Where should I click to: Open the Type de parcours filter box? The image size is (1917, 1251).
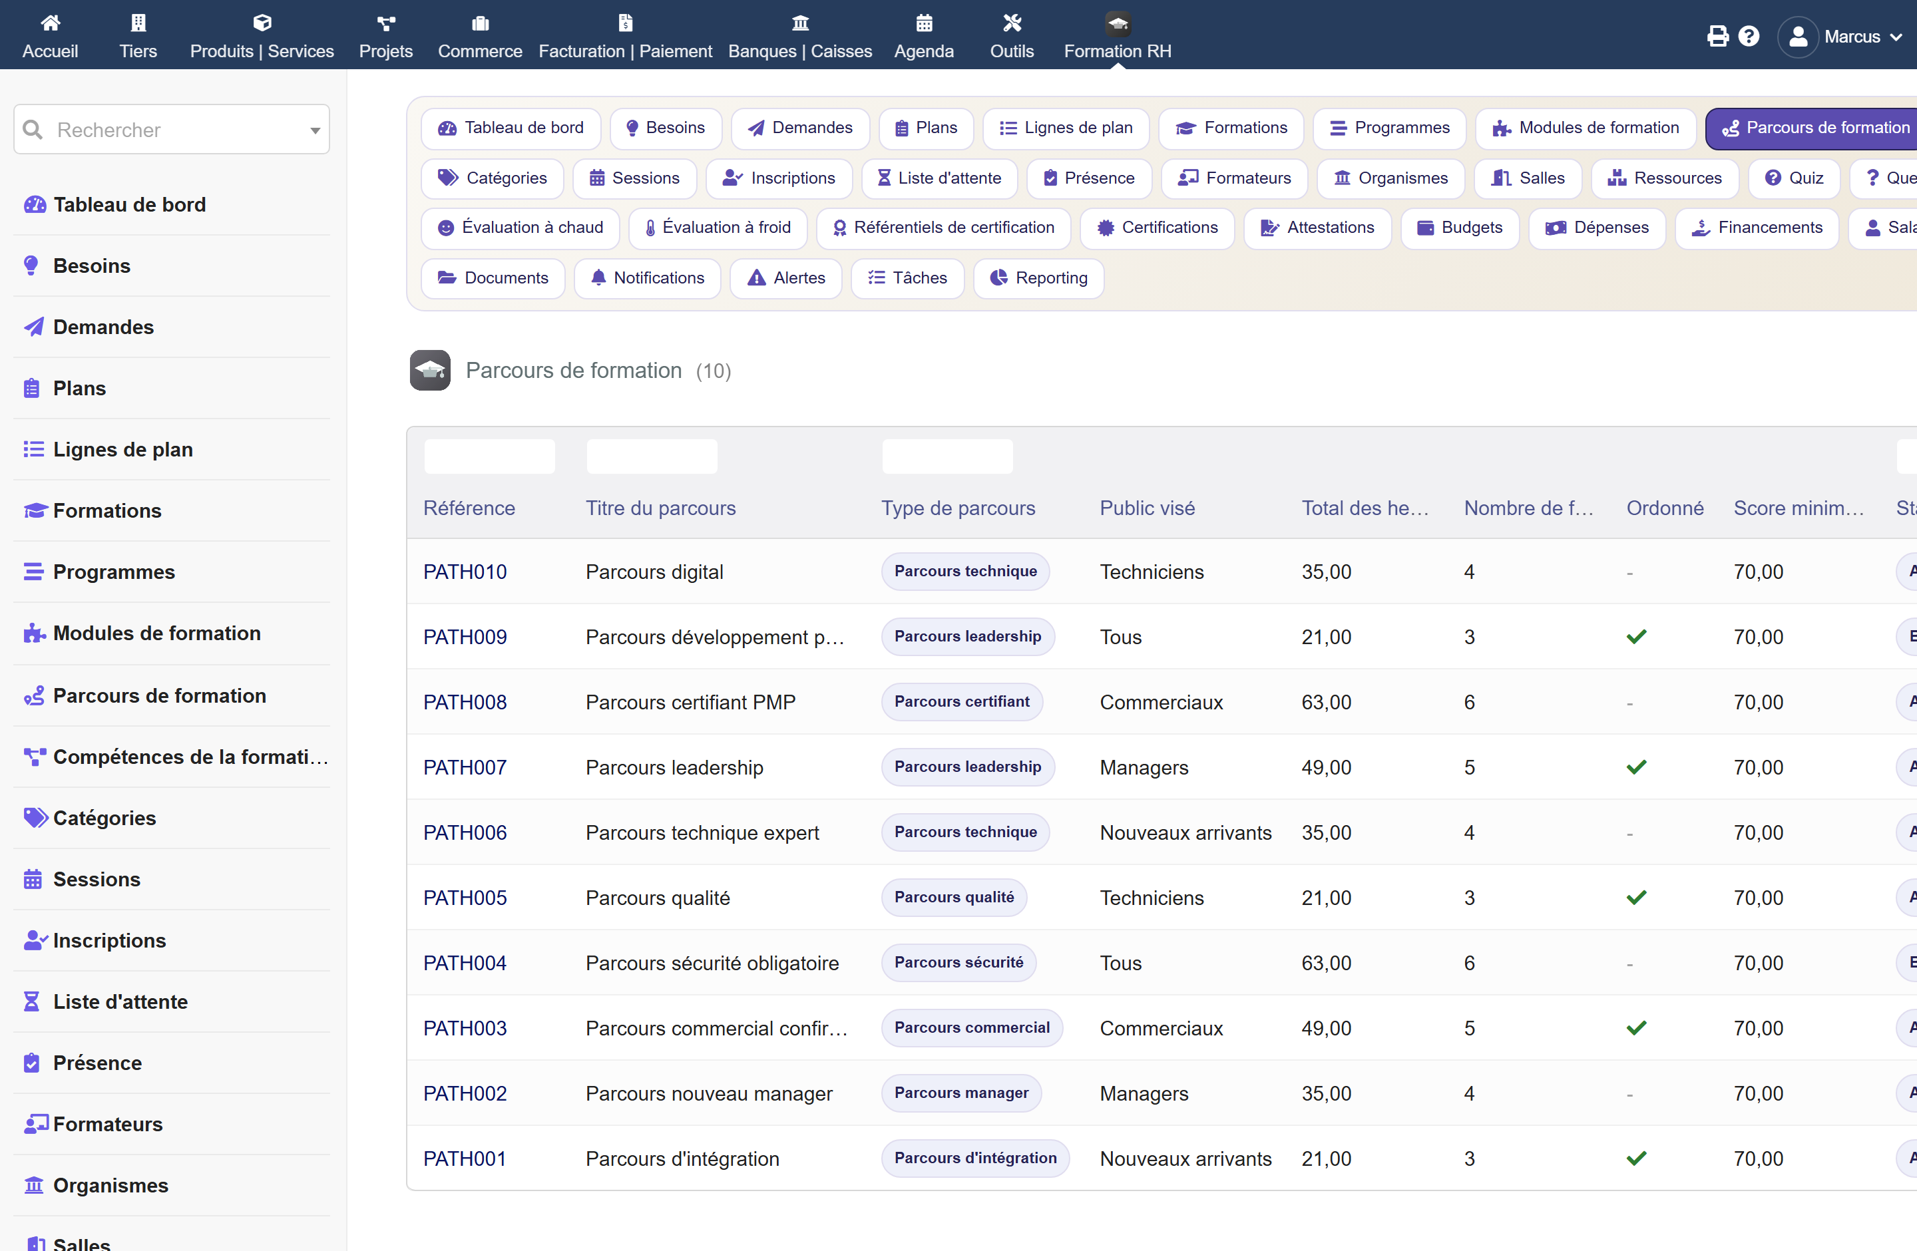(947, 456)
